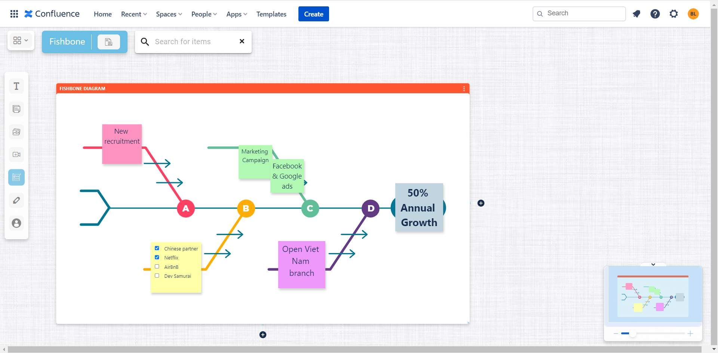Clear the Search for items field
Viewport: 718px width, 353px height.
pyautogui.click(x=242, y=42)
